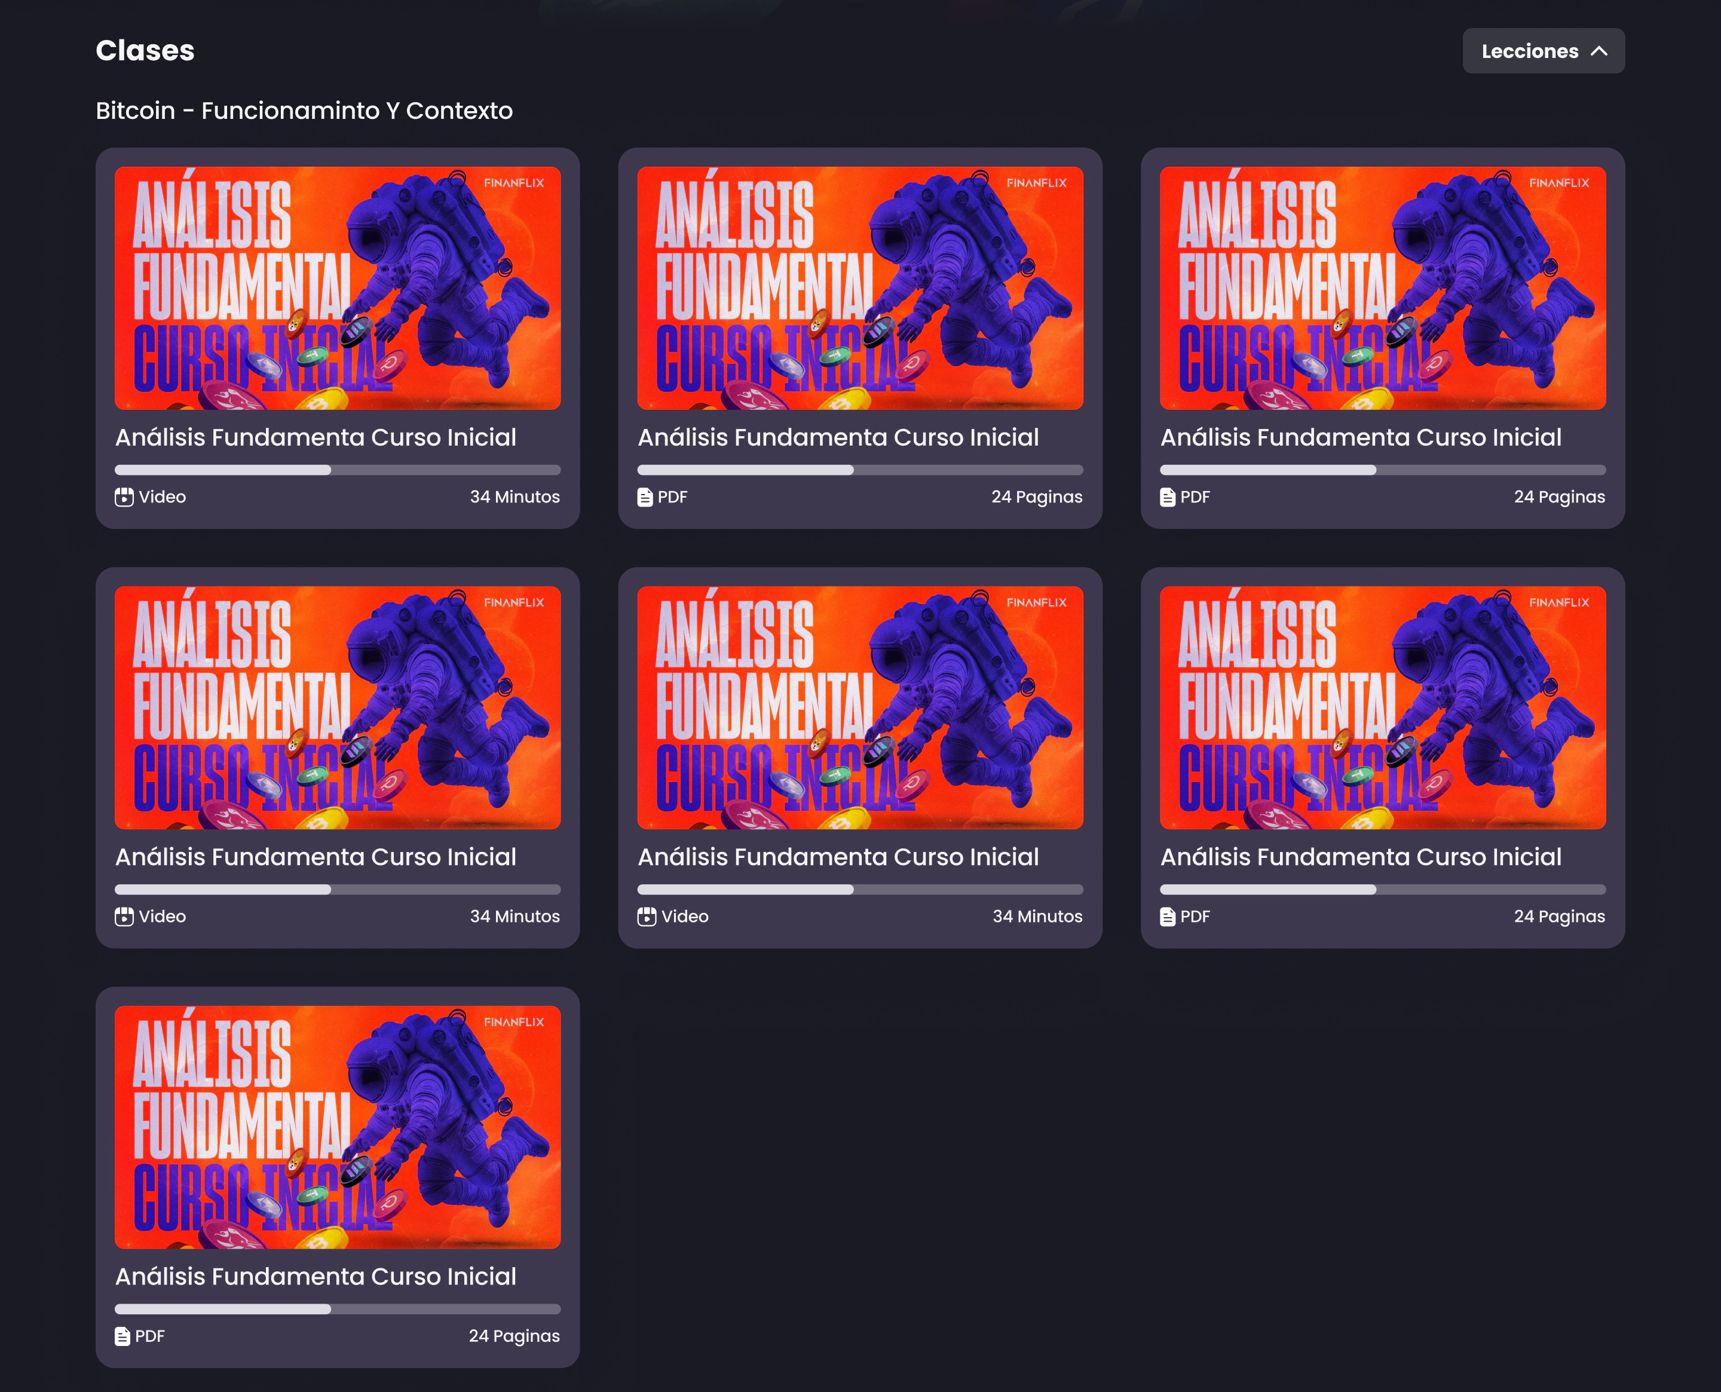Click the "Video" label on the first-row left card
The height and width of the screenshot is (1392, 1721).
click(x=162, y=497)
